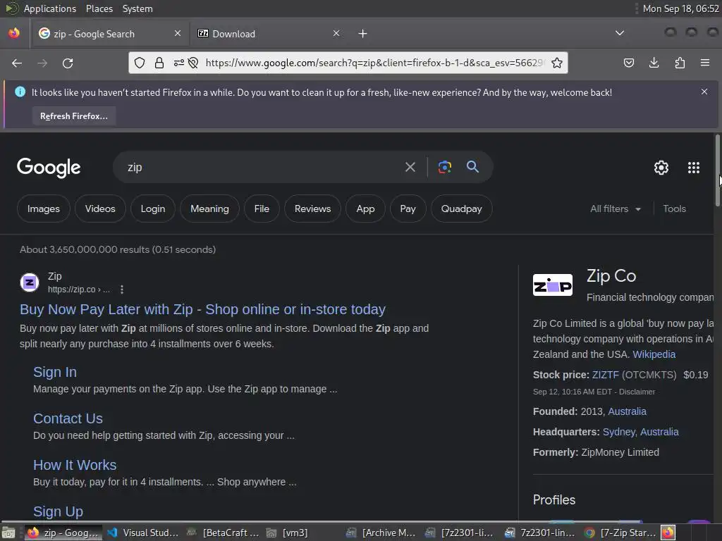Bookmark this page with star icon
The width and height of the screenshot is (722, 541).
point(557,63)
